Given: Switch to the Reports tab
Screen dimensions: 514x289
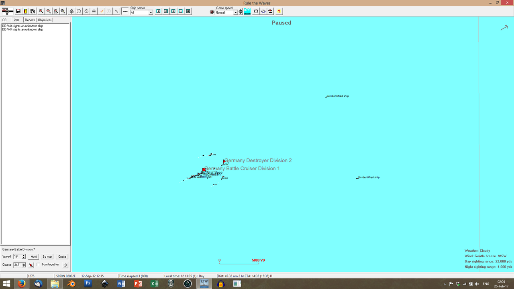Looking at the screenshot, I should click(30, 20).
